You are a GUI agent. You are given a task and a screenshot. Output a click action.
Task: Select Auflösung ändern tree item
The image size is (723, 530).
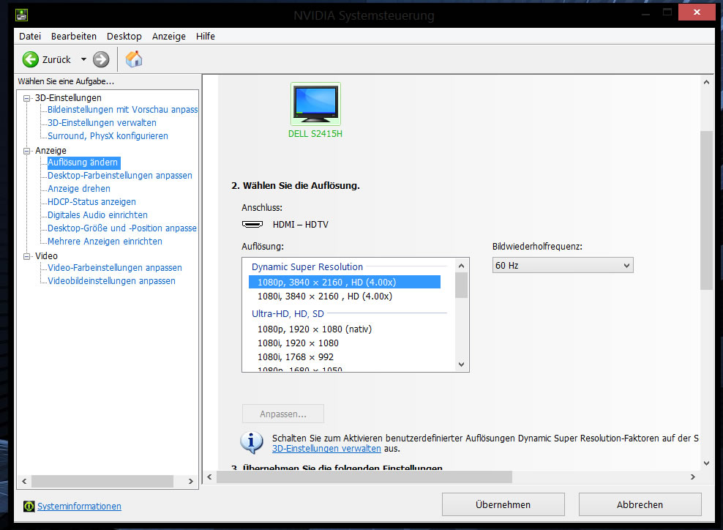(x=83, y=163)
